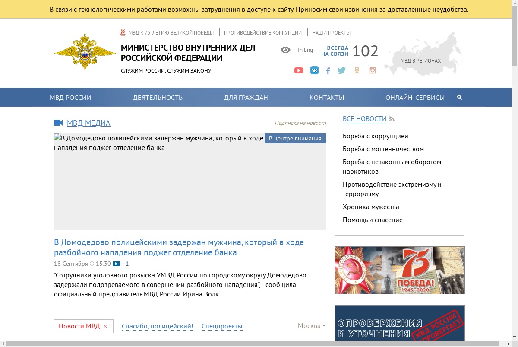Open Хроника мужества news category
This screenshot has height=347, width=518.
pyautogui.click(x=371, y=207)
